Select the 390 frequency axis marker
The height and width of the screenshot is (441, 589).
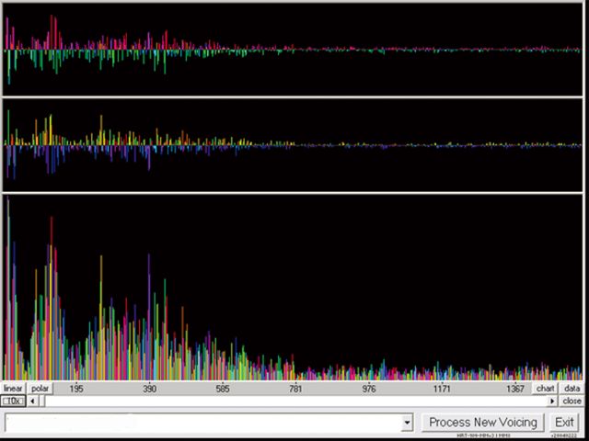pos(149,389)
